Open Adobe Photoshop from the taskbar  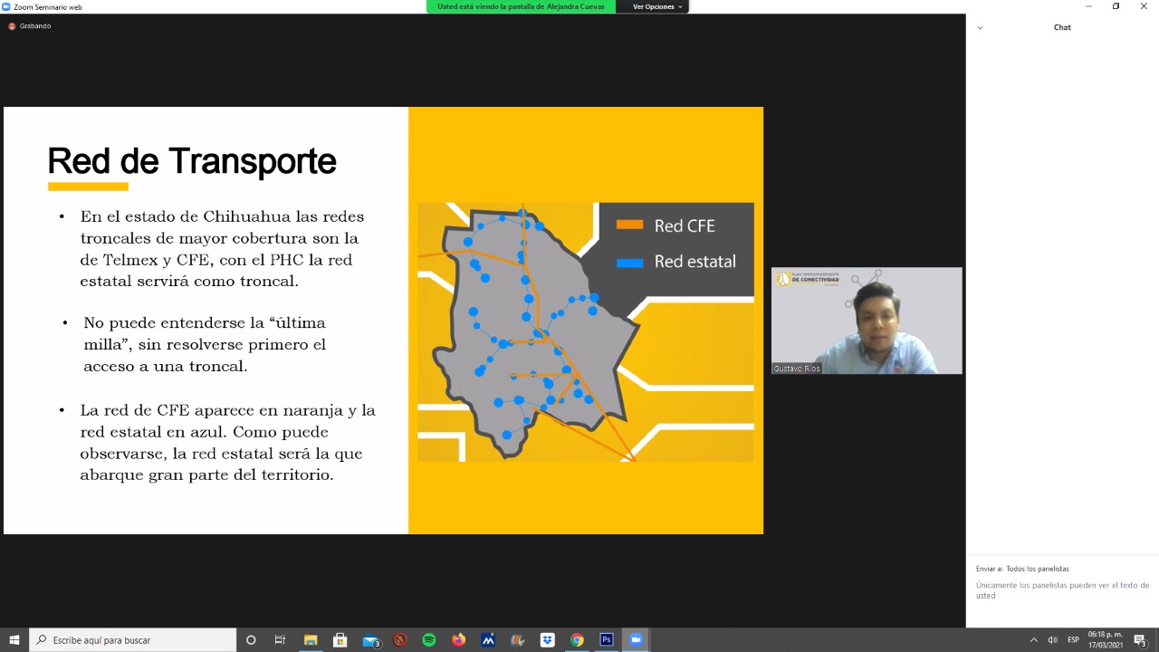coord(605,639)
